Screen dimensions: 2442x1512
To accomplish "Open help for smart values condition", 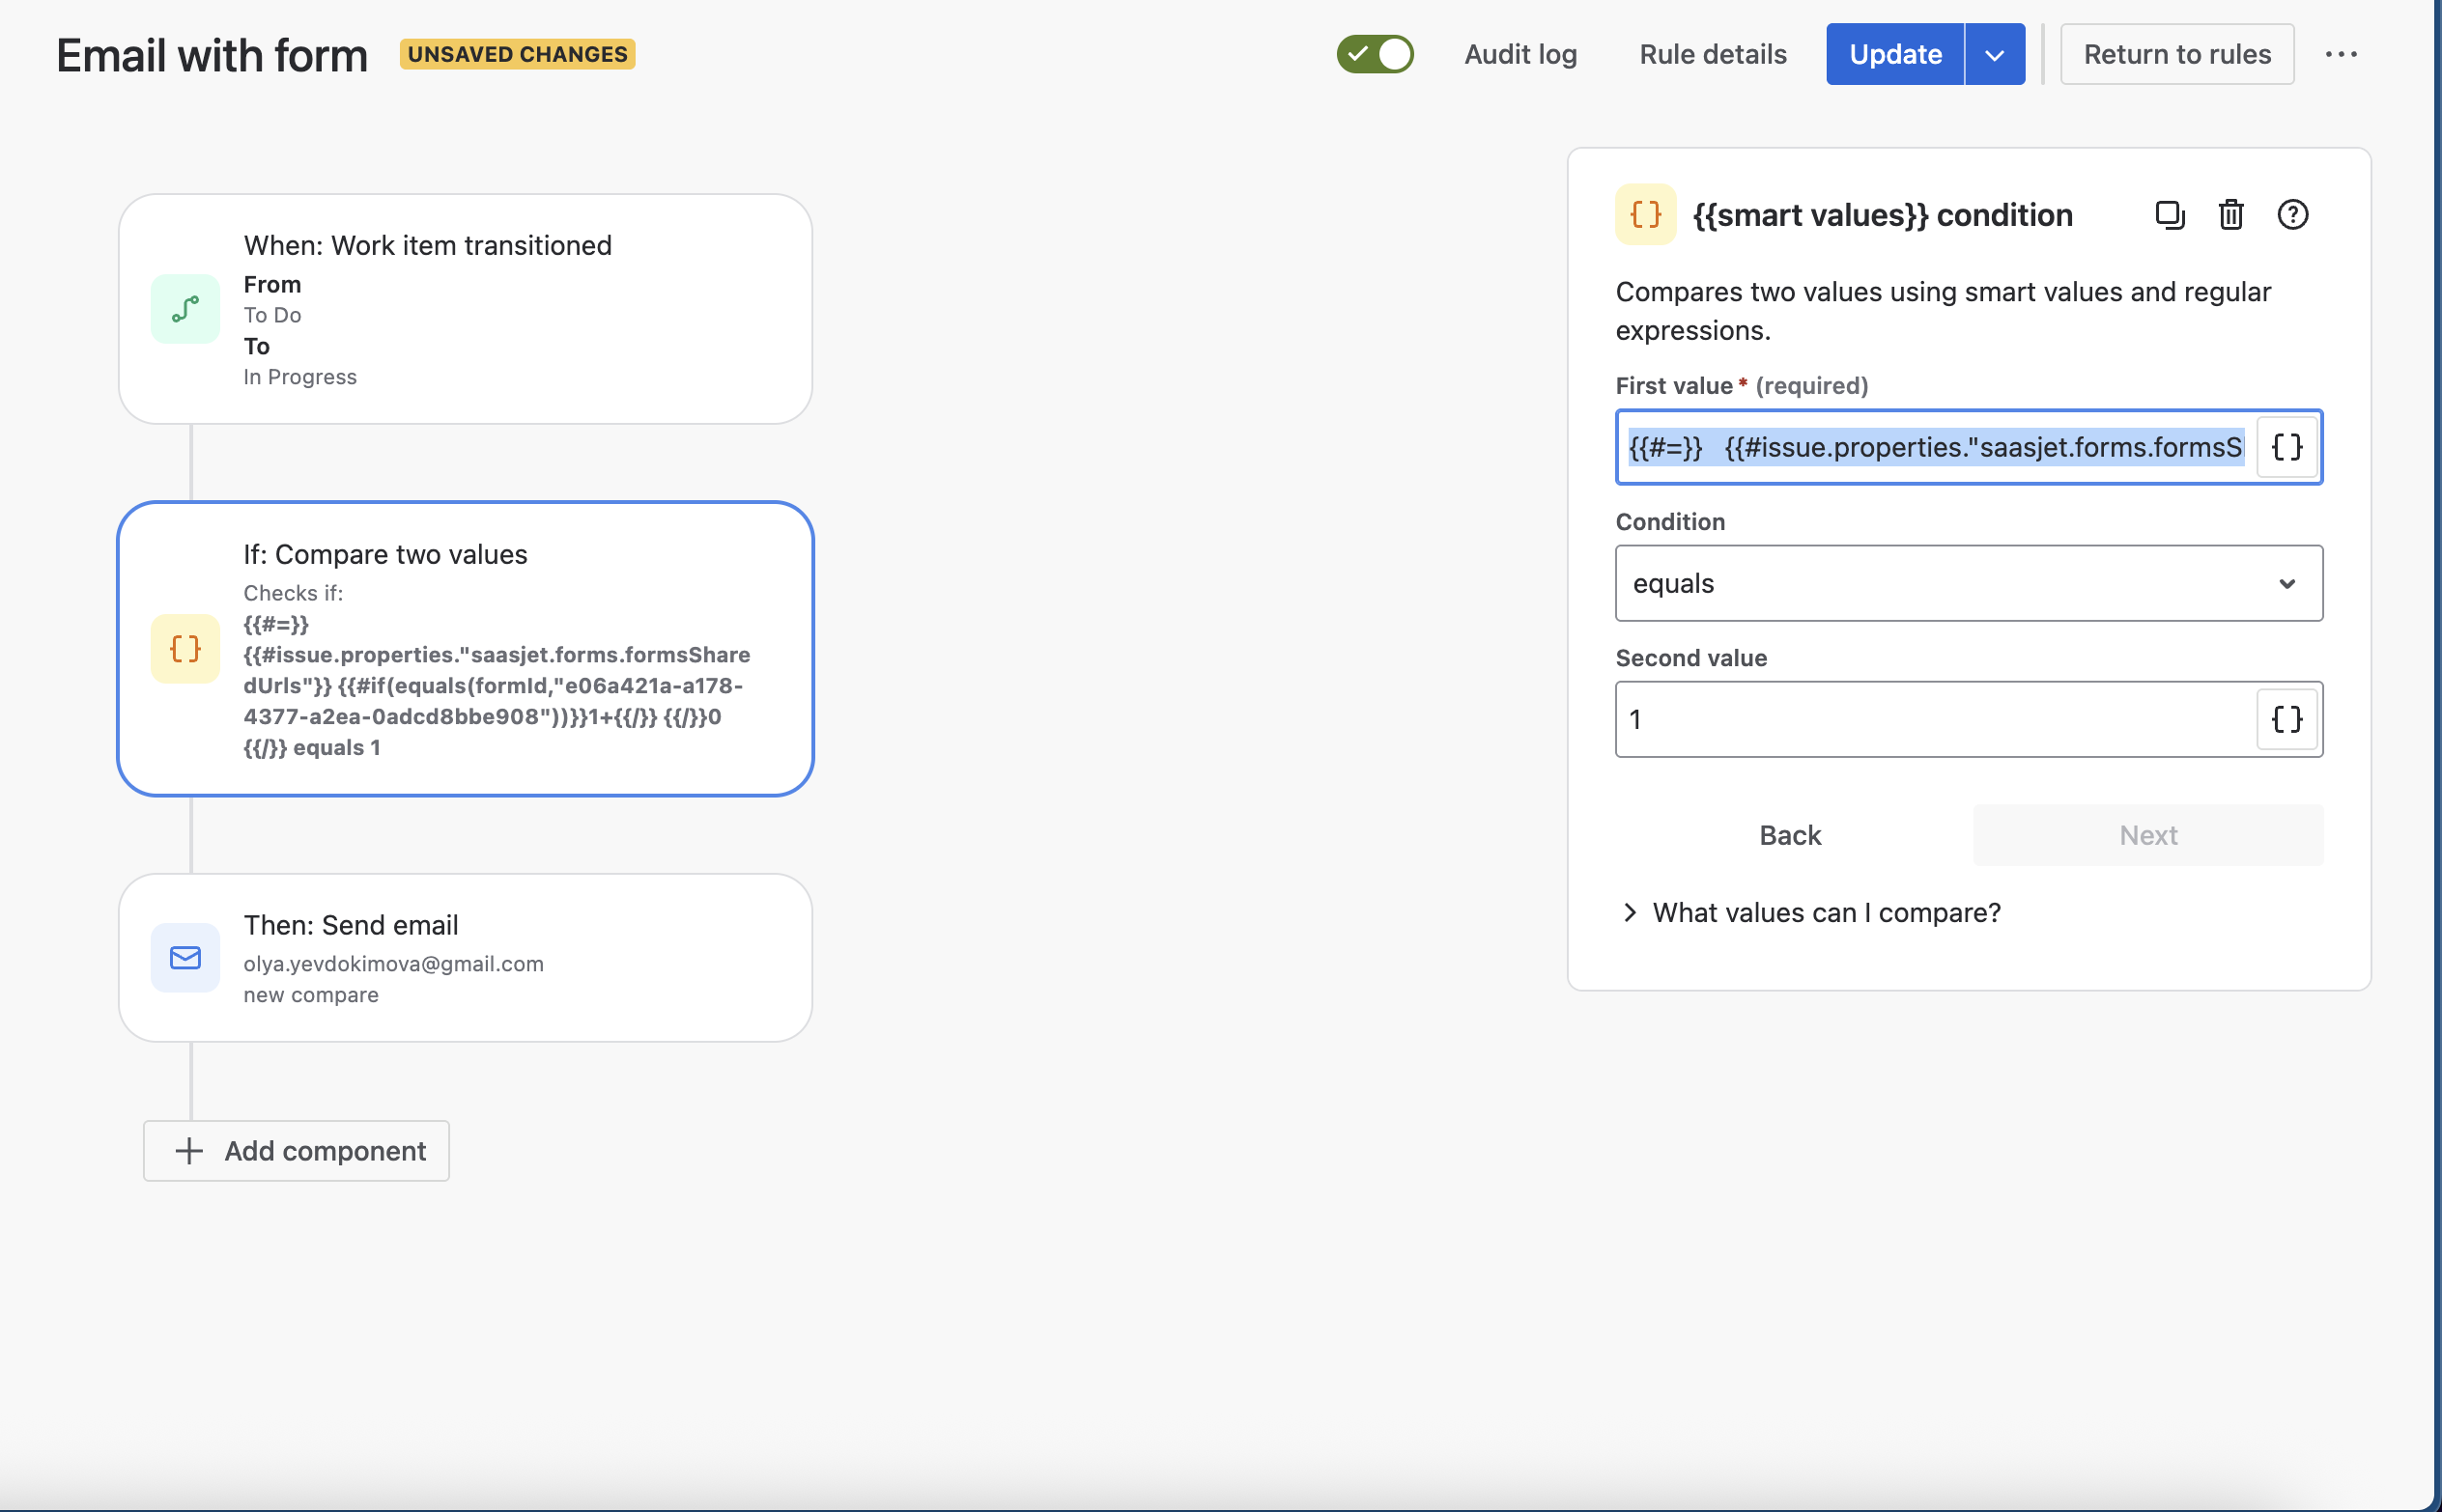I will pos(2292,215).
